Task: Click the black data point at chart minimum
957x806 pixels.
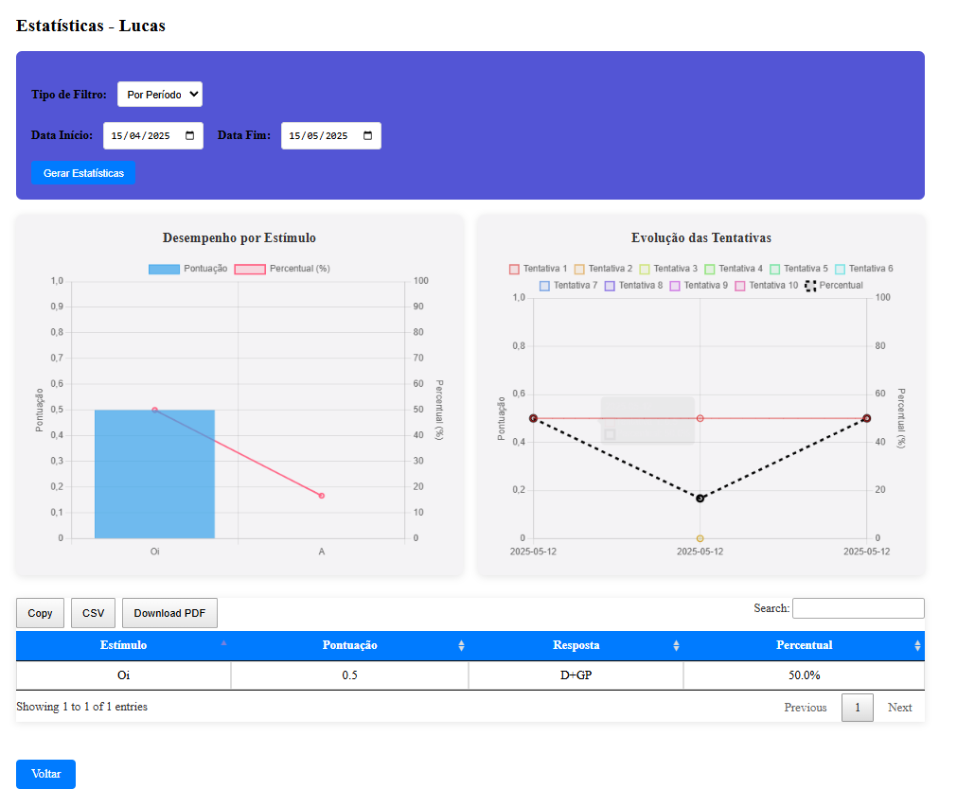Action: tap(700, 498)
